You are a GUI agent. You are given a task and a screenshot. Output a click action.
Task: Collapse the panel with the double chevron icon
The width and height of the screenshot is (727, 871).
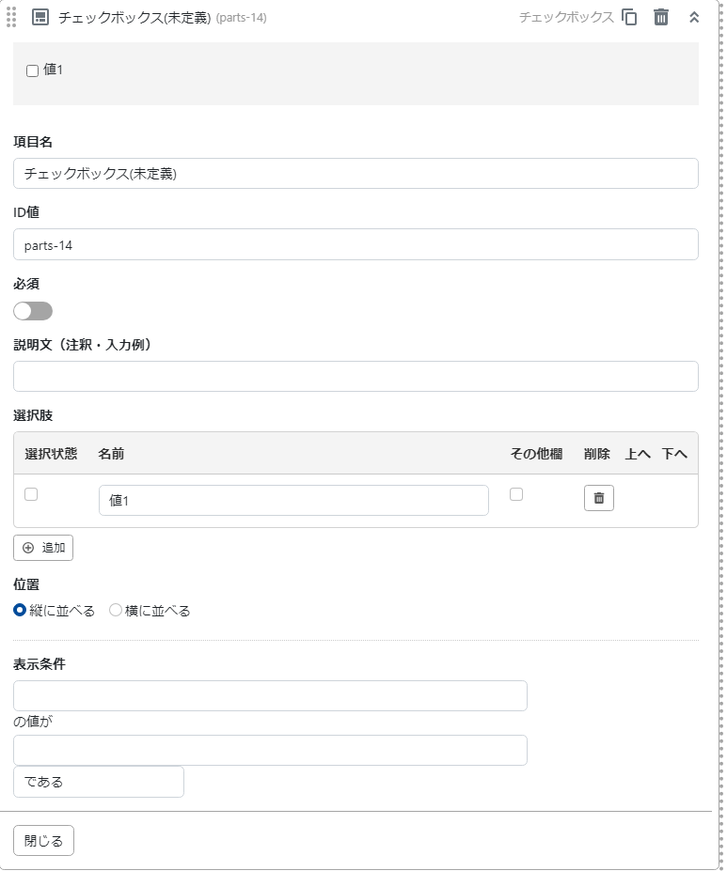pyautogui.click(x=694, y=17)
